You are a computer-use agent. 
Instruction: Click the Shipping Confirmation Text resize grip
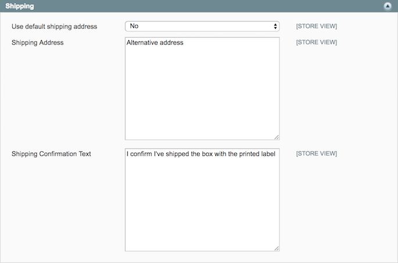point(277,248)
